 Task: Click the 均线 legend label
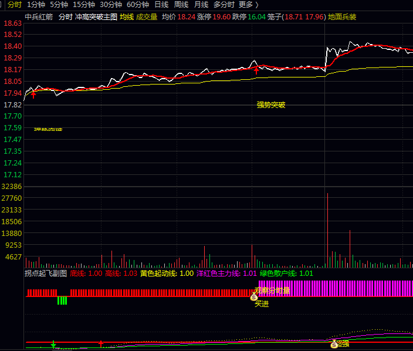[x=127, y=17]
